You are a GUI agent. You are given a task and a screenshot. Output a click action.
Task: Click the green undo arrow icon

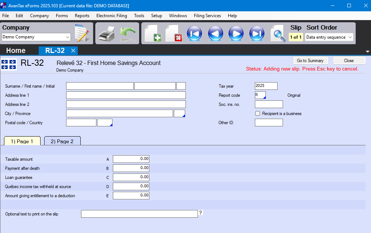click(128, 34)
